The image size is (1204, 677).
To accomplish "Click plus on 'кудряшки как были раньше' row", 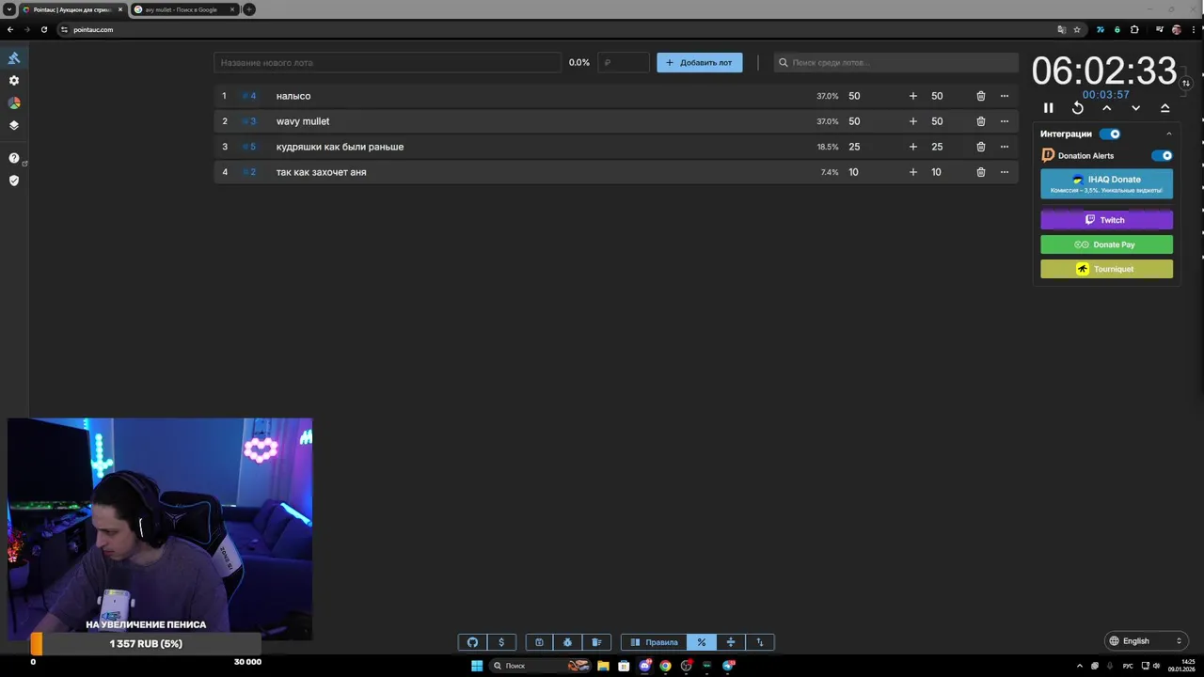I will (912, 147).
